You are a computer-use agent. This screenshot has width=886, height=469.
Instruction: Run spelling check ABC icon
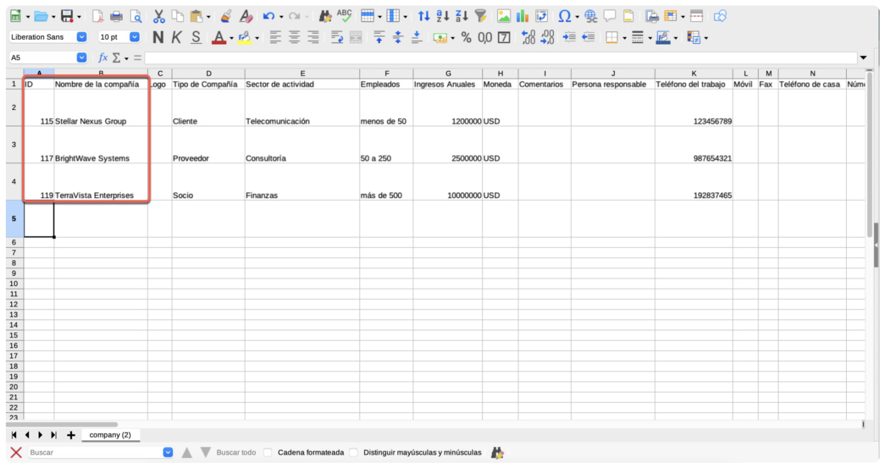pyautogui.click(x=344, y=16)
